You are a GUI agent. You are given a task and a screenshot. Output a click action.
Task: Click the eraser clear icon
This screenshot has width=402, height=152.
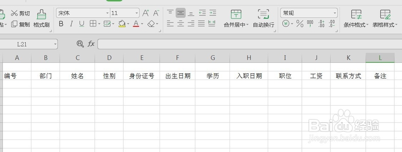(x=151, y=24)
